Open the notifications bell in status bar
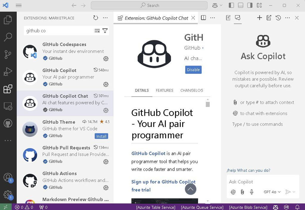 (x=298, y=207)
